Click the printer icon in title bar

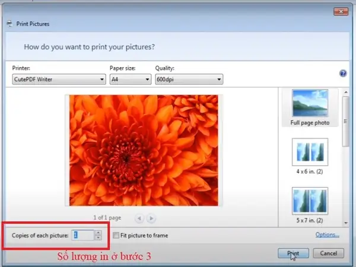click(x=9, y=24)
